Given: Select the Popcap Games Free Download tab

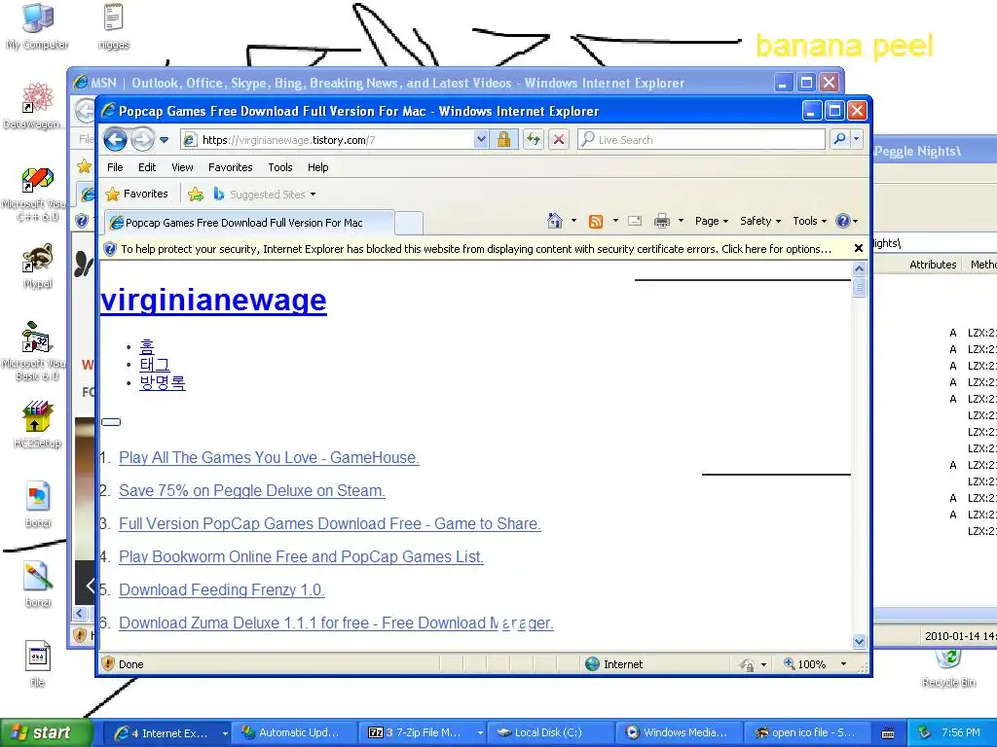Looking at the screenshot, I should pyautogui.click(x=249, y=223).
